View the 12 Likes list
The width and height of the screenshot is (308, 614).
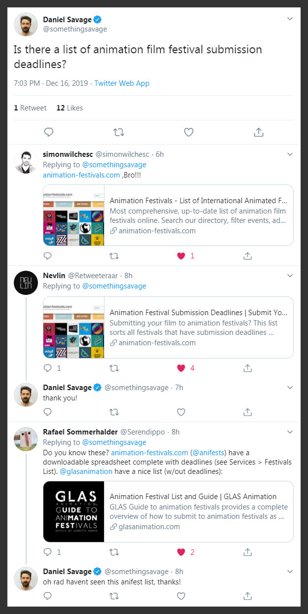click(x=69, y=108)
